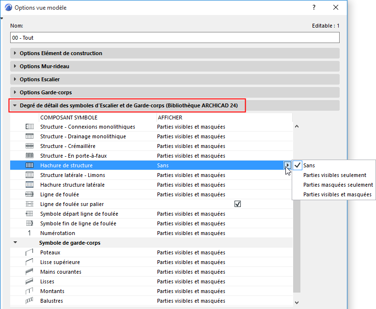This screenshot has width=376, height=309.
Task: Click the list scroll down arrow
Action: click(x=297, y=302)
